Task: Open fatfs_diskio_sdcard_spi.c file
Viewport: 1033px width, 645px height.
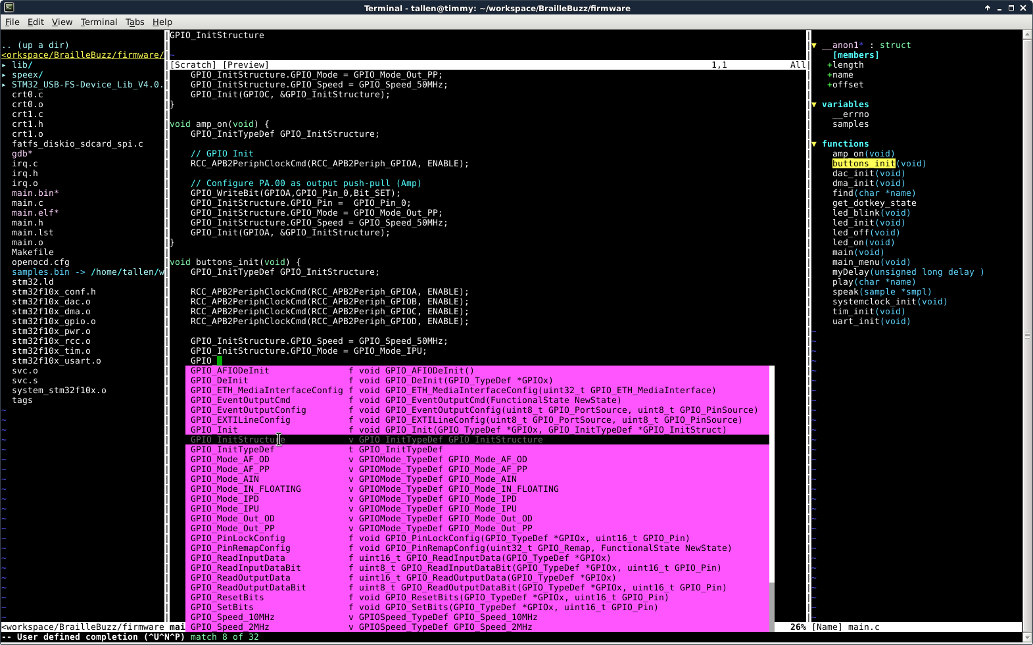Action: click(78, 144)
